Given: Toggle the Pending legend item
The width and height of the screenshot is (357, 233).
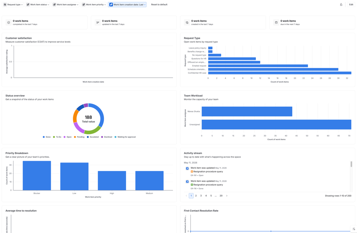Looking at the screenshot, I should [79, 137].
